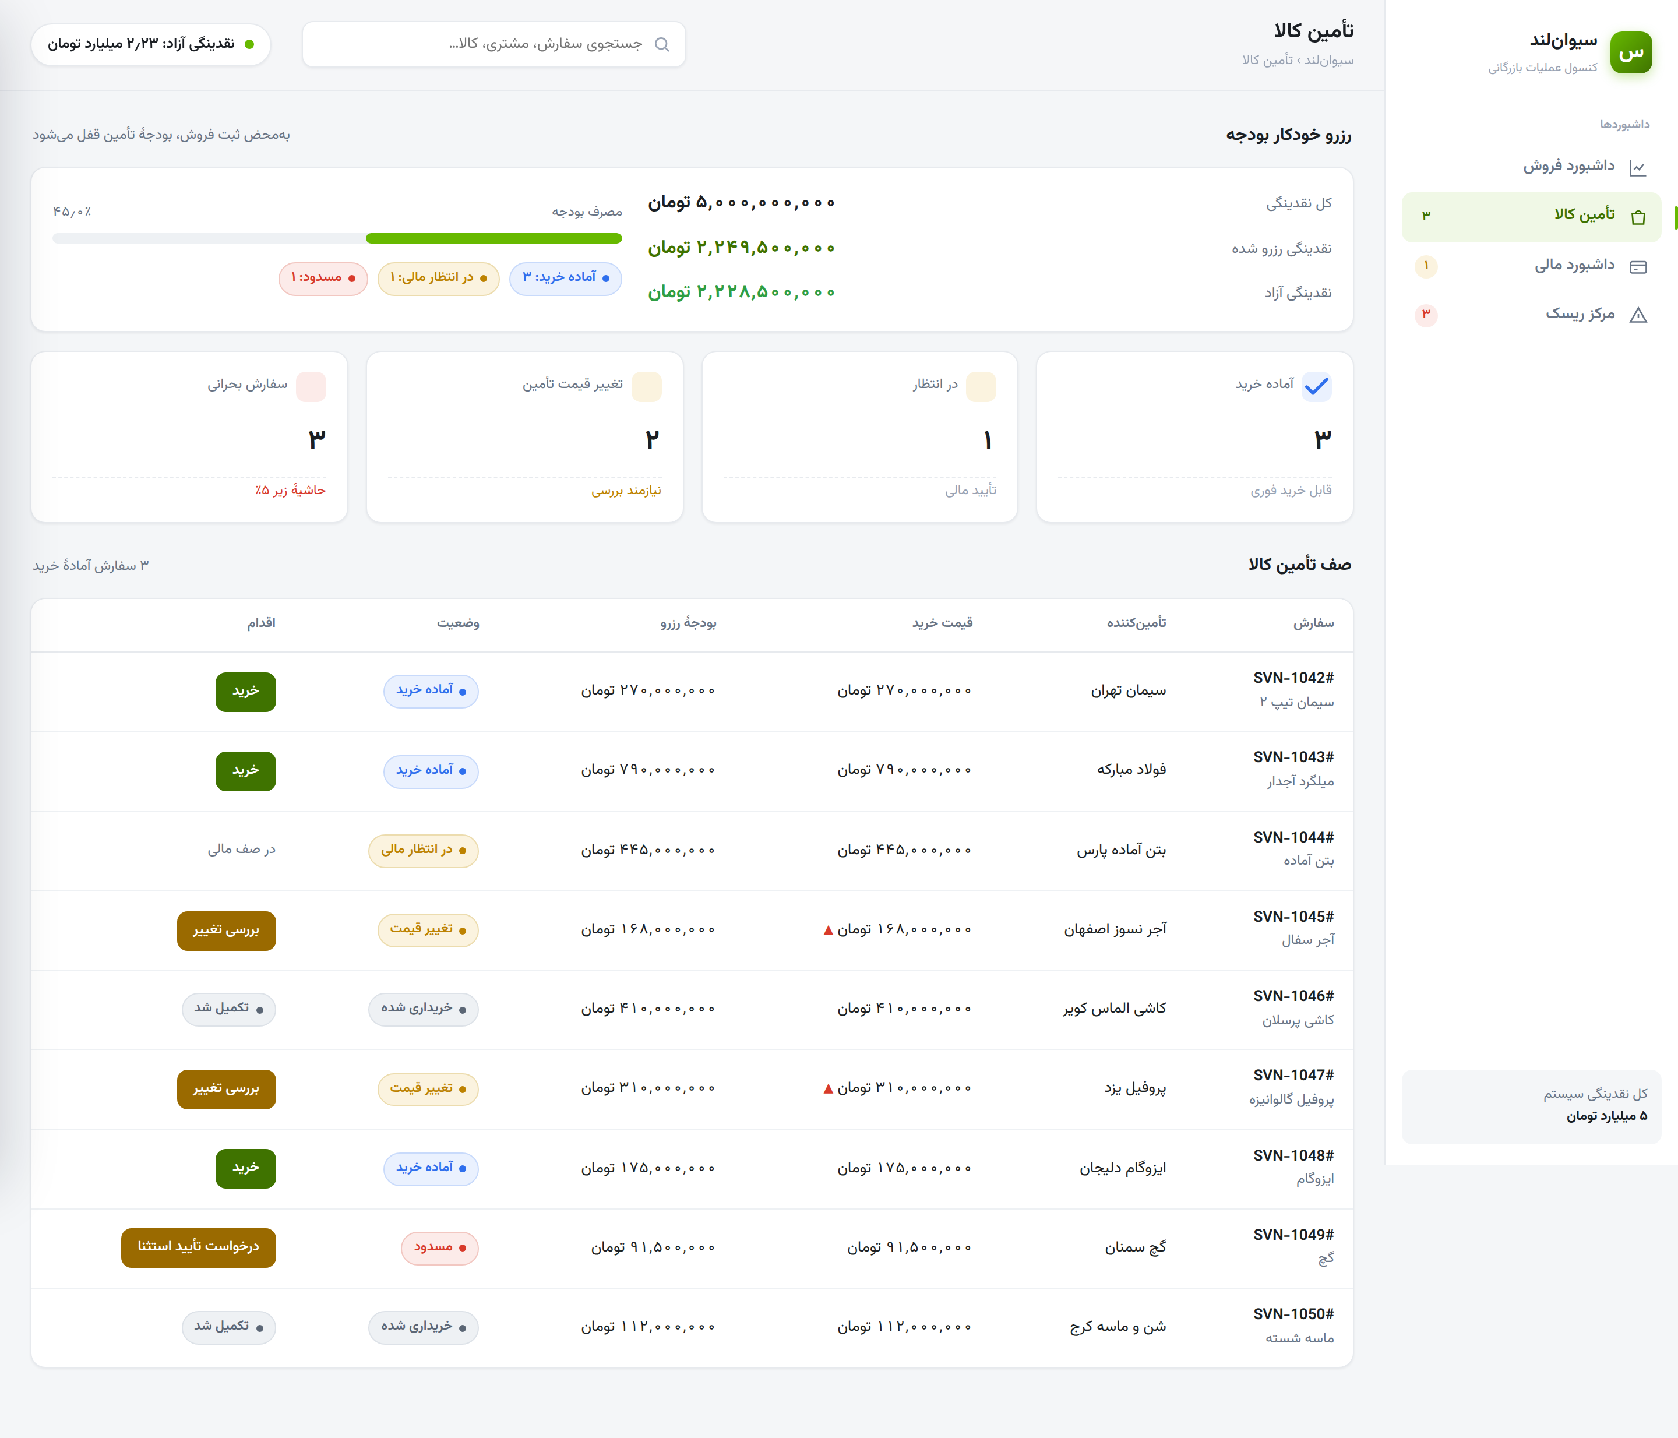Click خرید button for SVN-1043
Image resolution: width=1678 pixels, height=1438 pixels.
coord(245,771)
